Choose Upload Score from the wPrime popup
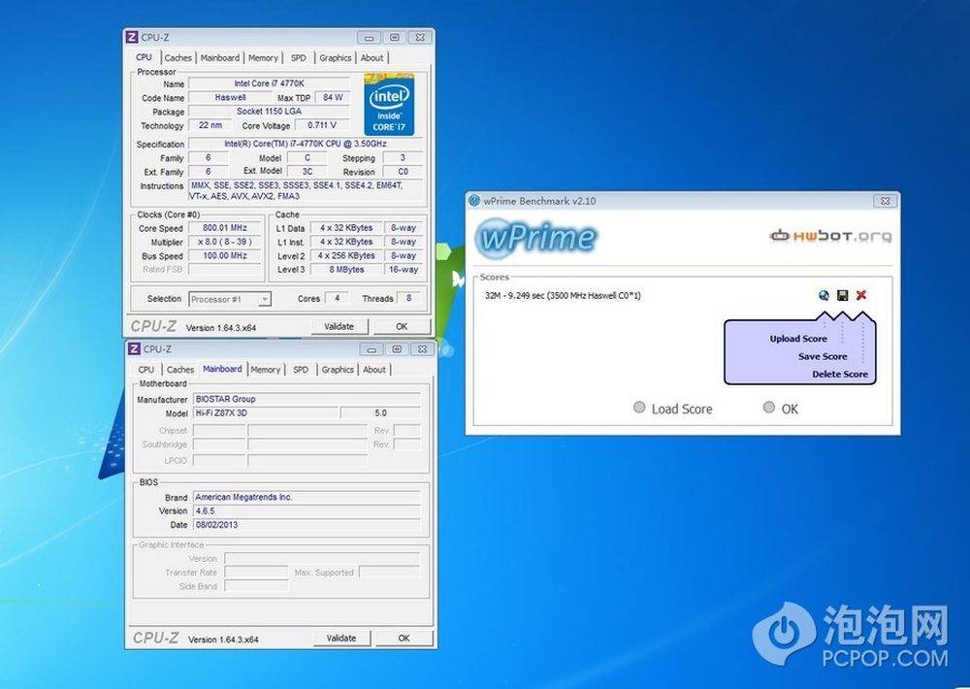 pos(798,339)
